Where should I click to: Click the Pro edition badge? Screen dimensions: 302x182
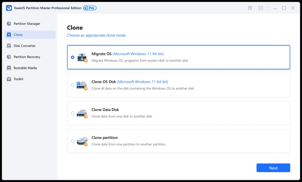(x=90, y=8)
